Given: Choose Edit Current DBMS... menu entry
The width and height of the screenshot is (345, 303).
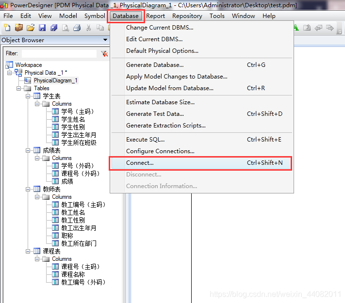Looking at the screenshot, I should (x=202, y=39).
